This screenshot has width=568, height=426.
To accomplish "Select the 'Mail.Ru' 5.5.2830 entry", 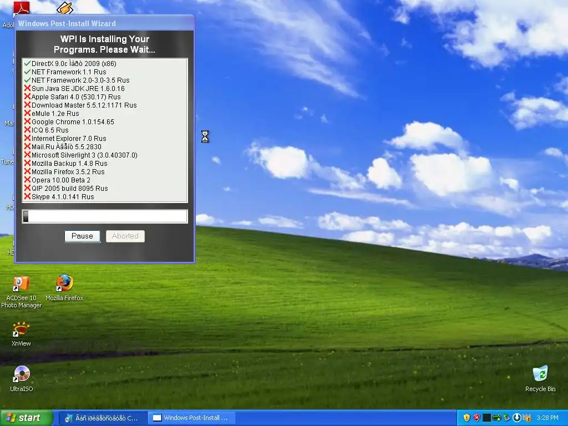I will pos(67,146).
